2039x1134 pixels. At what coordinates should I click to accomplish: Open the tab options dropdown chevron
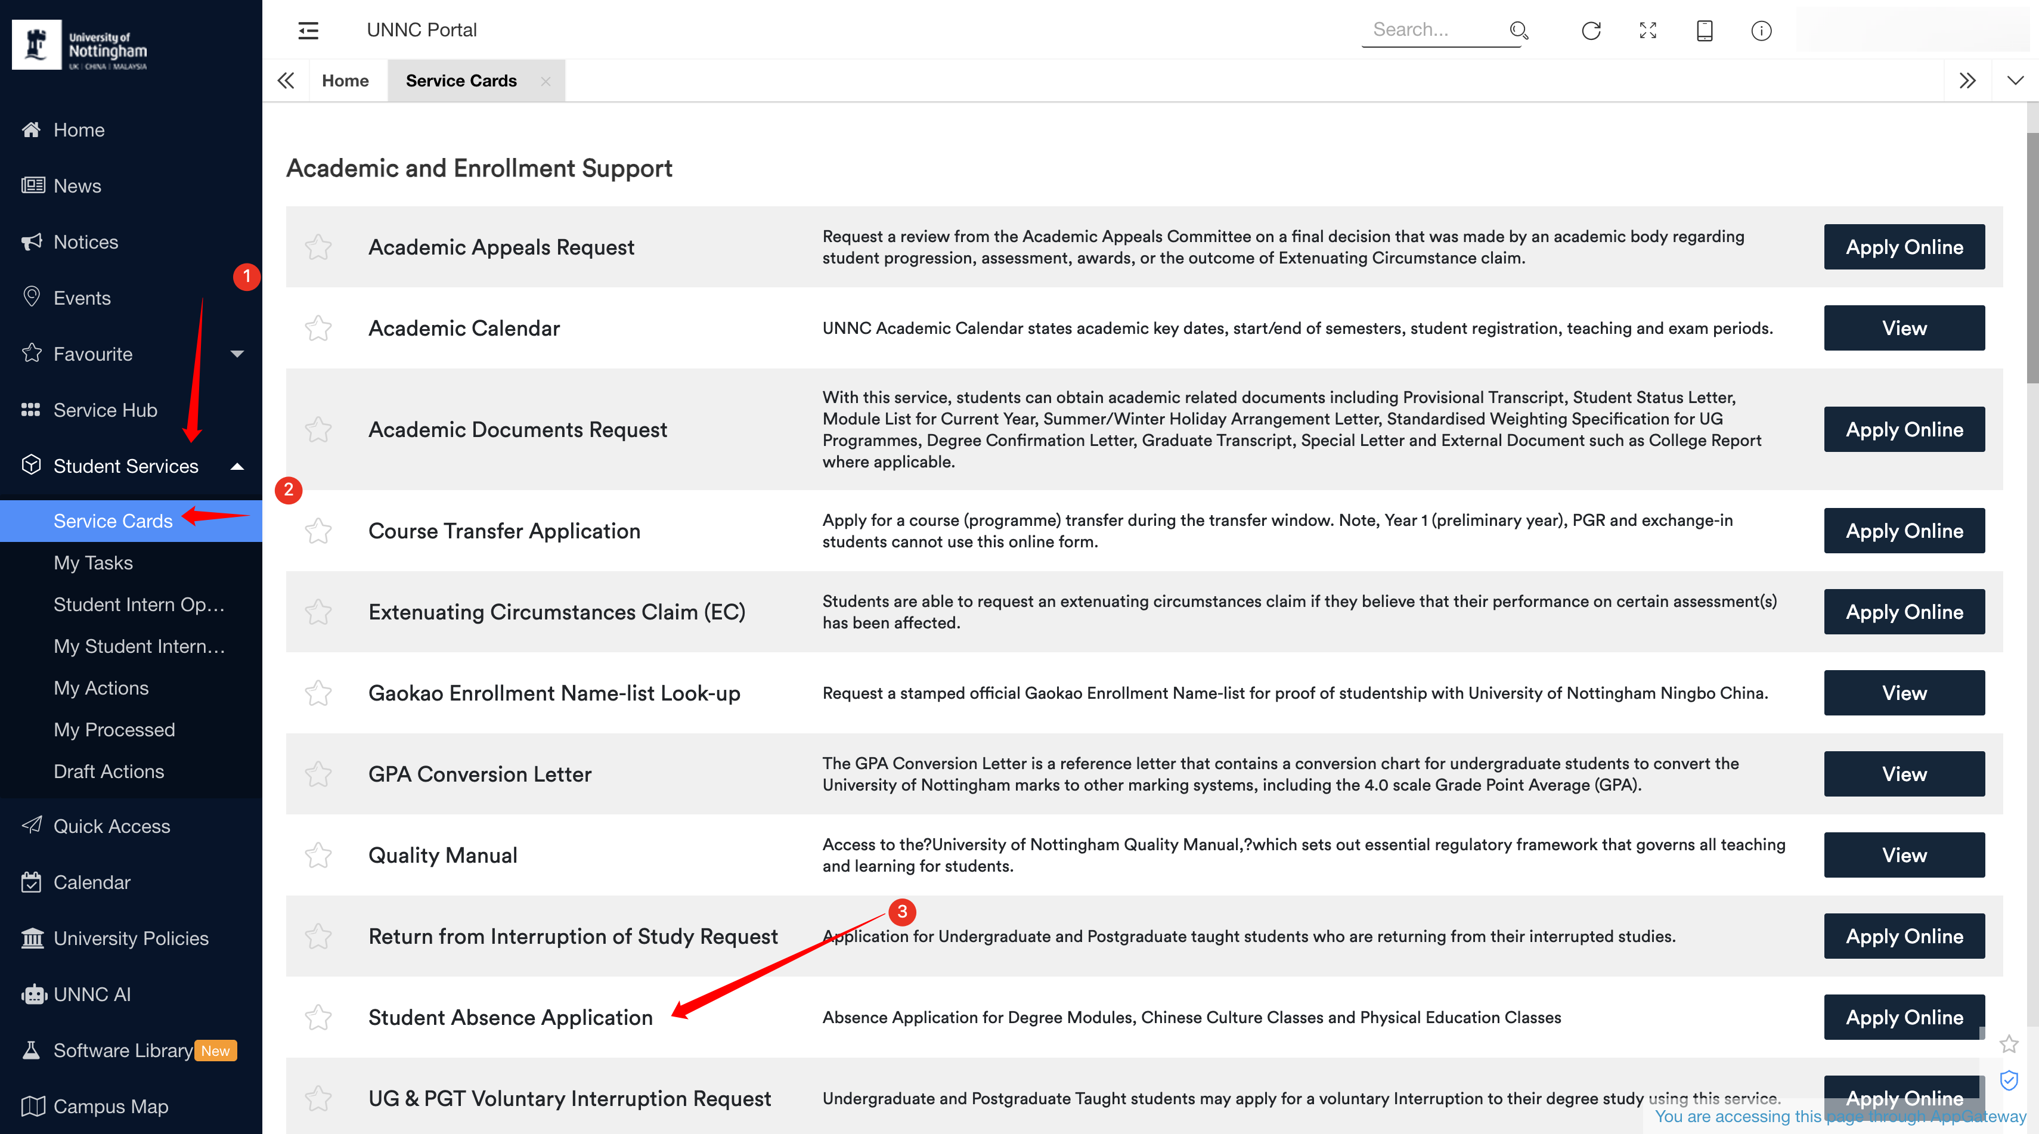pyautogui.click(x=2015, y=80)
